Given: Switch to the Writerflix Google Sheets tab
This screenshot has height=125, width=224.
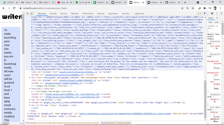Looking at the screenshot, I should (x=100, y=2).
